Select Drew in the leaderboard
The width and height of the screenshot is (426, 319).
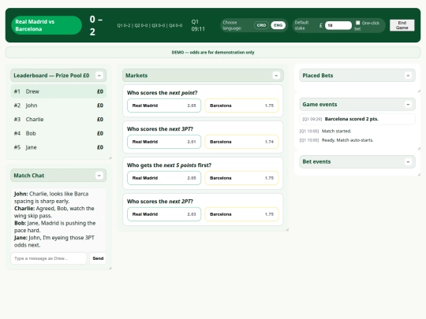[58, 91]
